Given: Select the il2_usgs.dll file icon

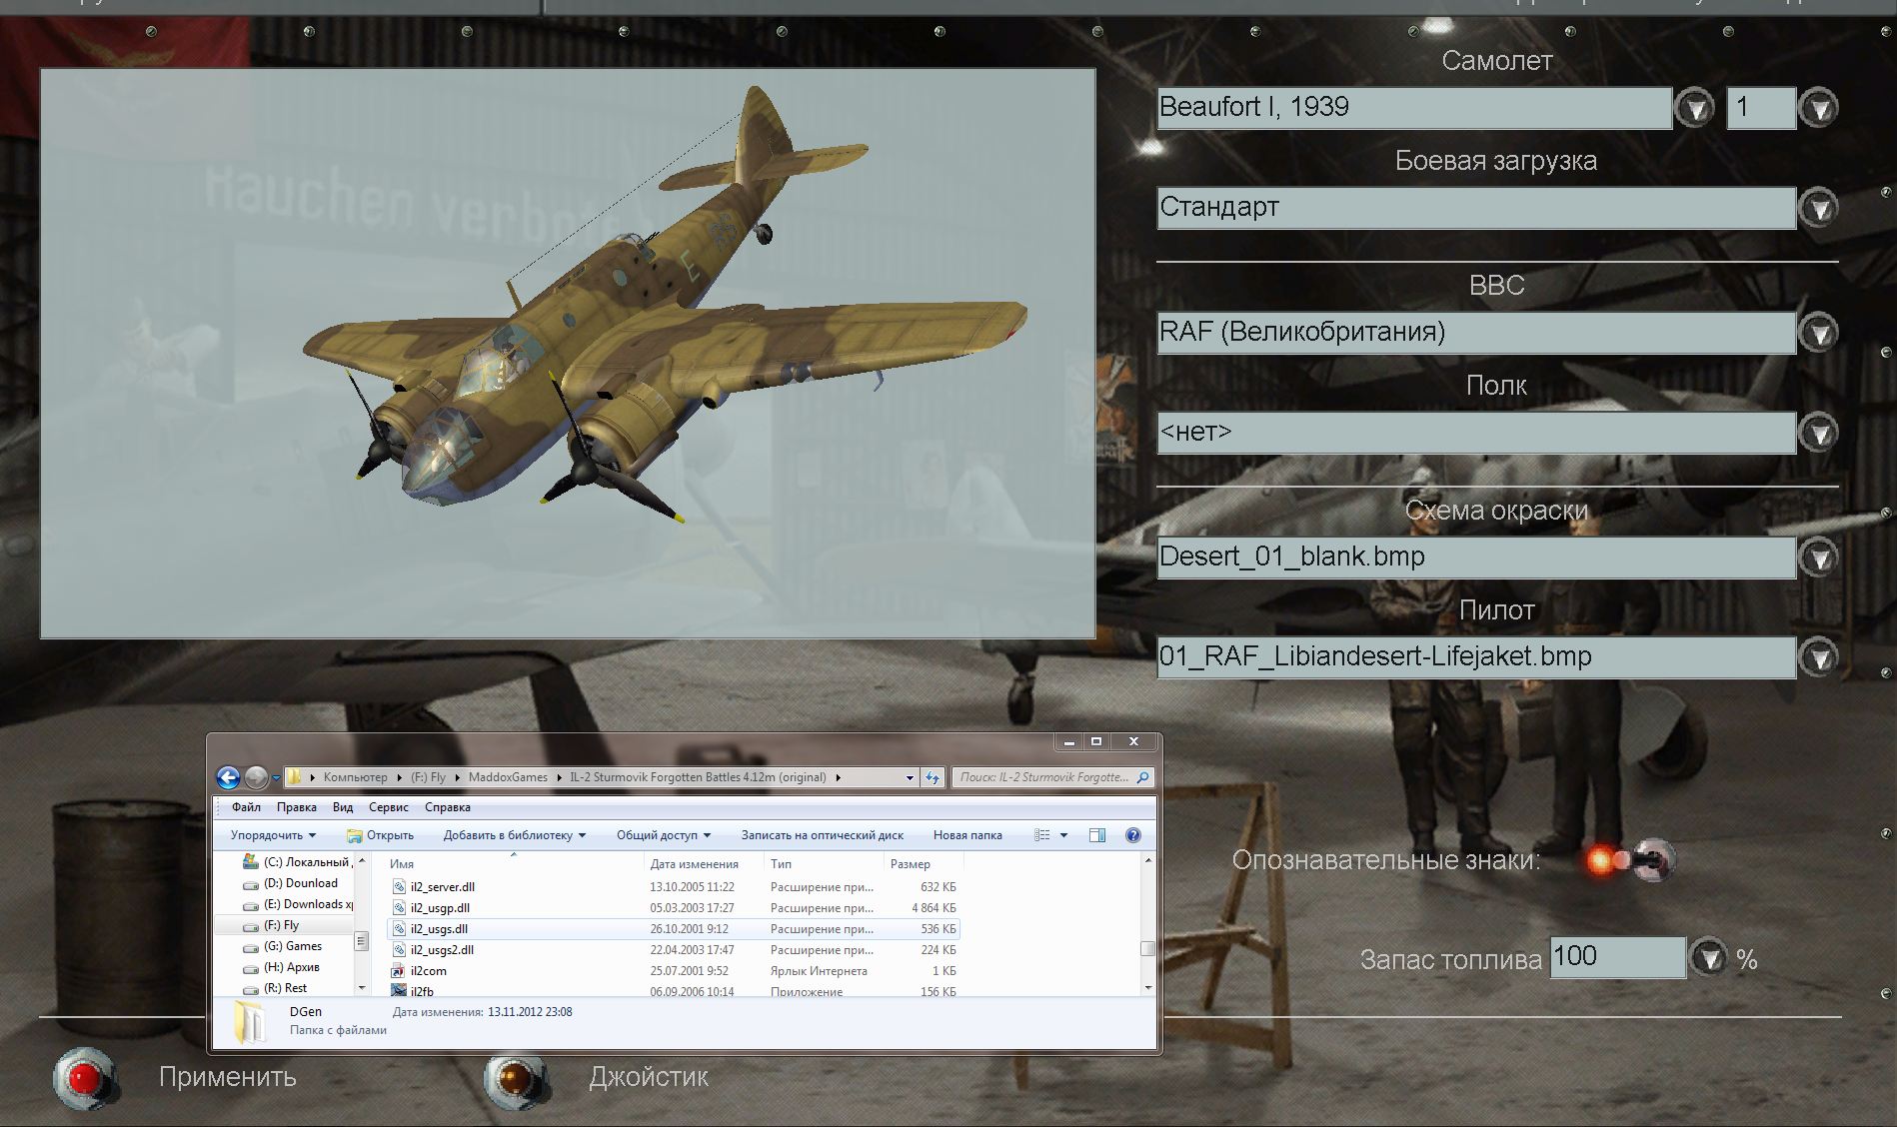Looking at the screenshot, I should tap(400, 929).
